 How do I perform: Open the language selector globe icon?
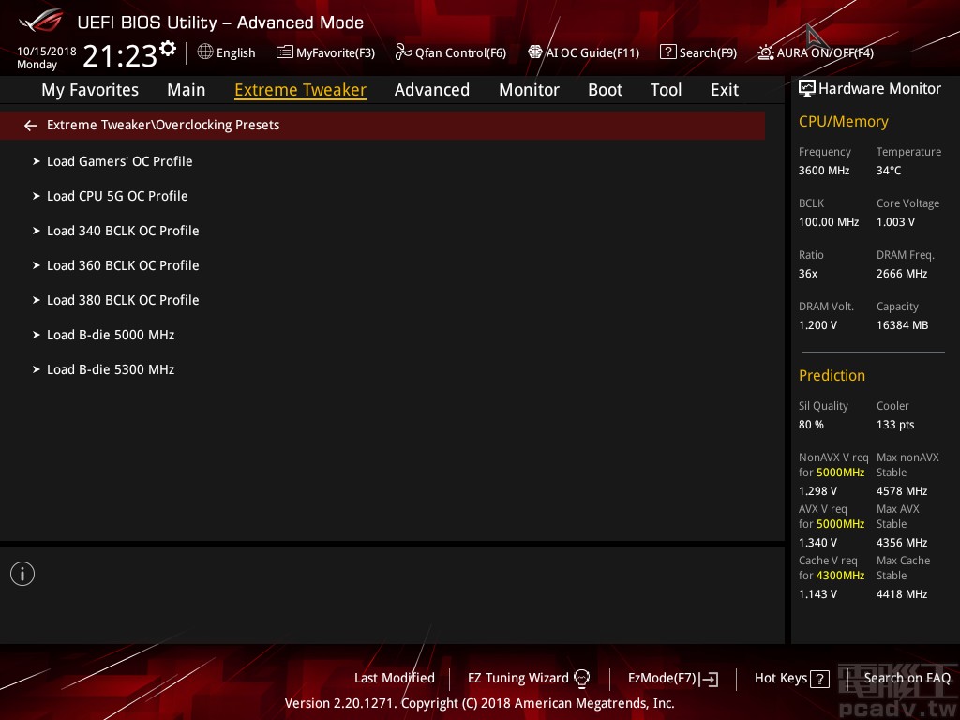click(x=204, y=52)
